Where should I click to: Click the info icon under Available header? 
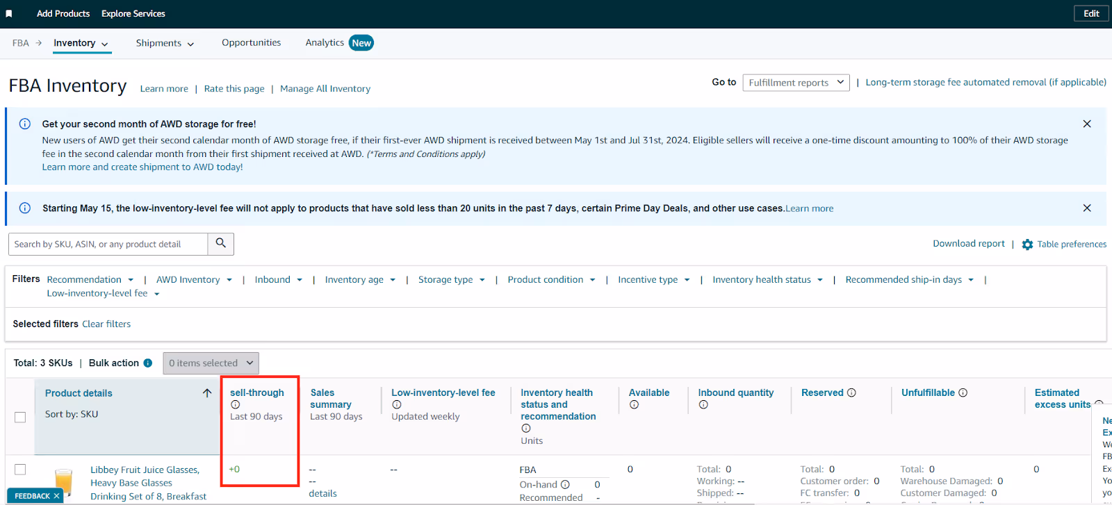tap(634, 404)
